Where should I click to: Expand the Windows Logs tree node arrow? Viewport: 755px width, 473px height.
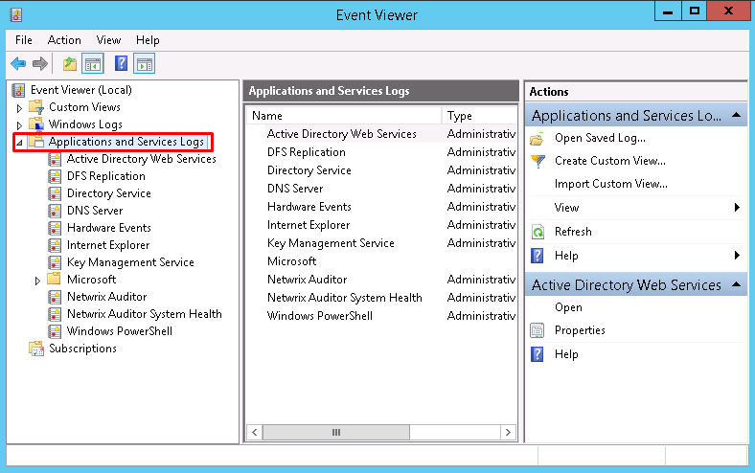19,125
